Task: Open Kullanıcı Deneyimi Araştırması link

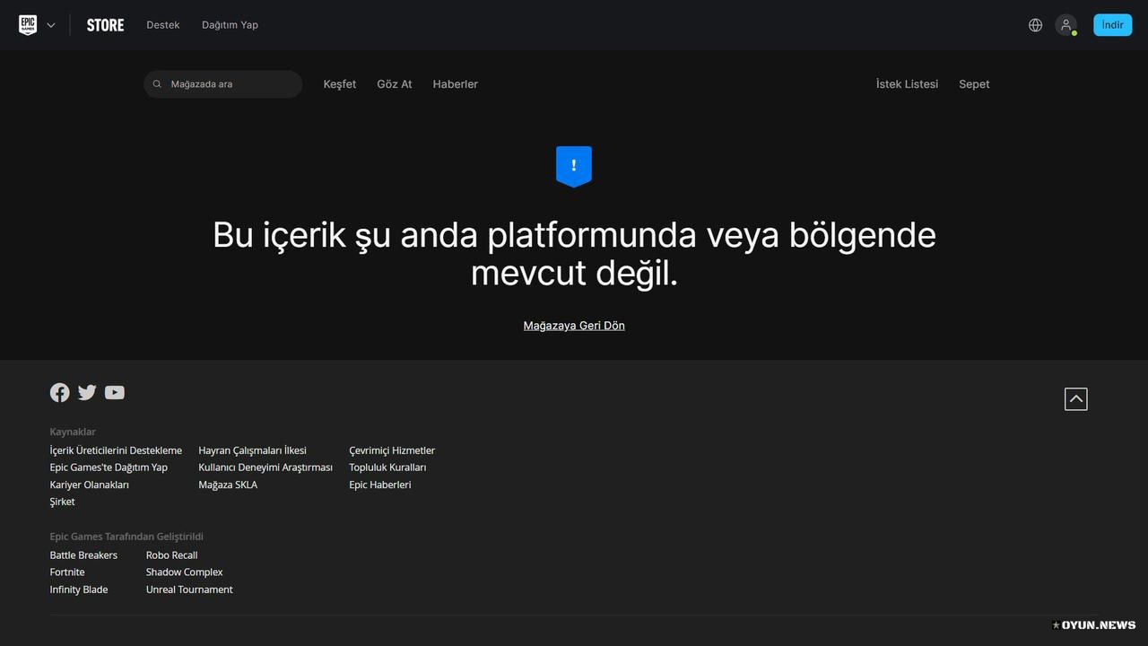Action: (x=265, y=467)
